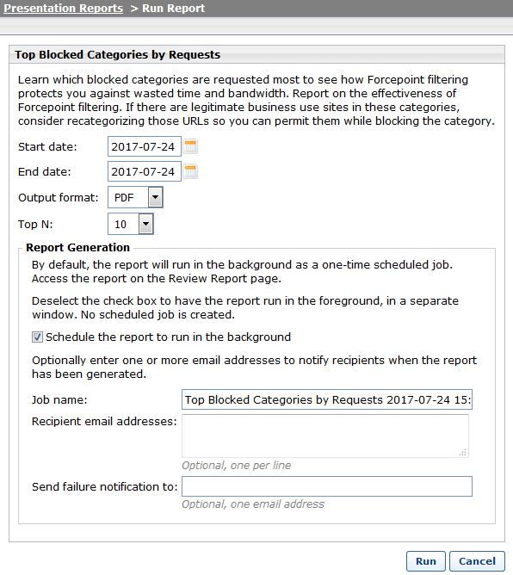513x575 pixels.
Task: Focus the Start date input field
Action: pos(145,146)
